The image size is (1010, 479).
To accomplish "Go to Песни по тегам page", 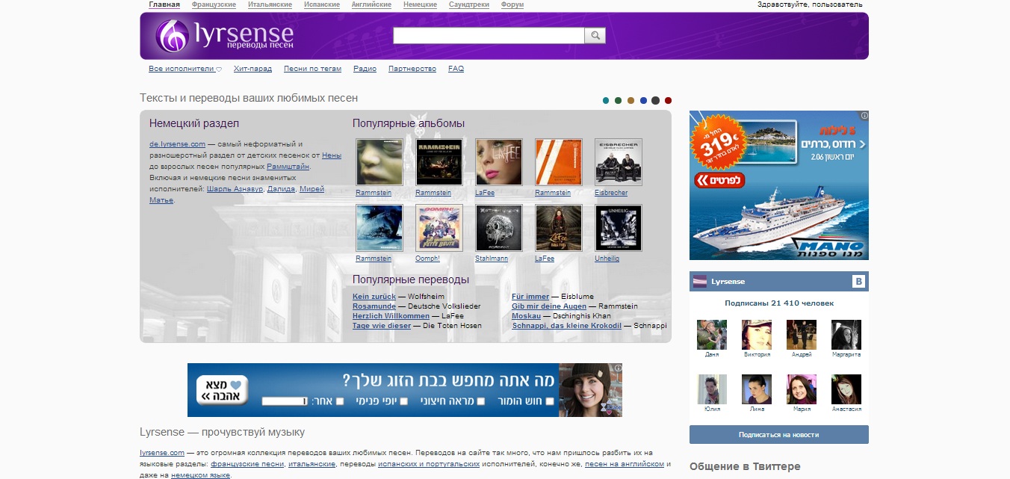I will point(312,69).
